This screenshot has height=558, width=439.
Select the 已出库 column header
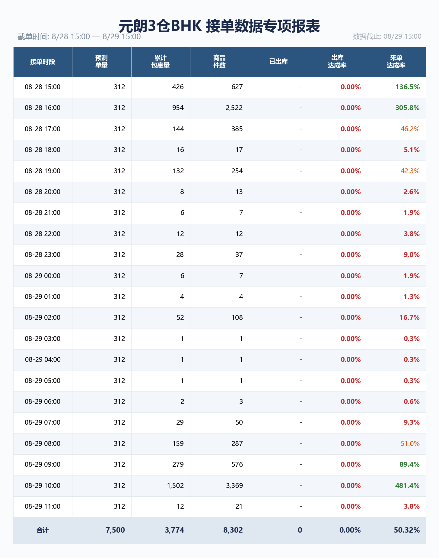(278, 62)
